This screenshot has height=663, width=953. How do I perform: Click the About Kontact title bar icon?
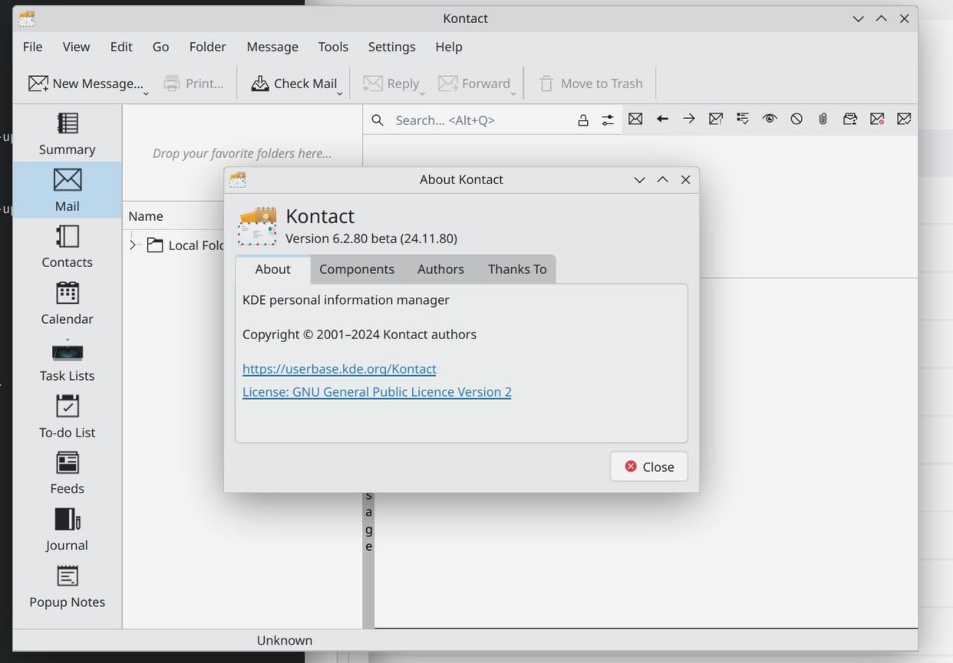[238, 180]
